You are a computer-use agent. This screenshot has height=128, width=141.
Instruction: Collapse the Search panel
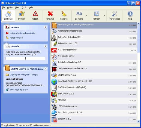point(45,46)
